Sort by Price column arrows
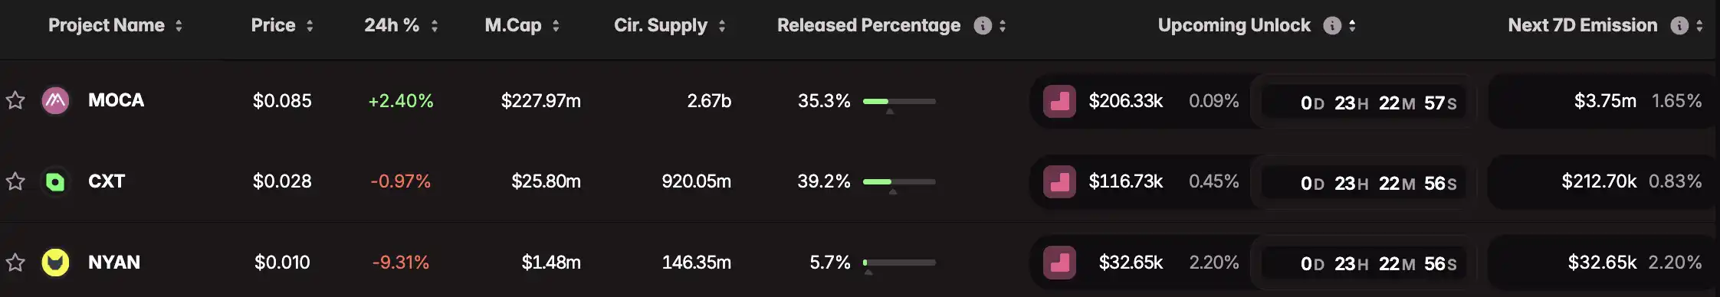 310,26
